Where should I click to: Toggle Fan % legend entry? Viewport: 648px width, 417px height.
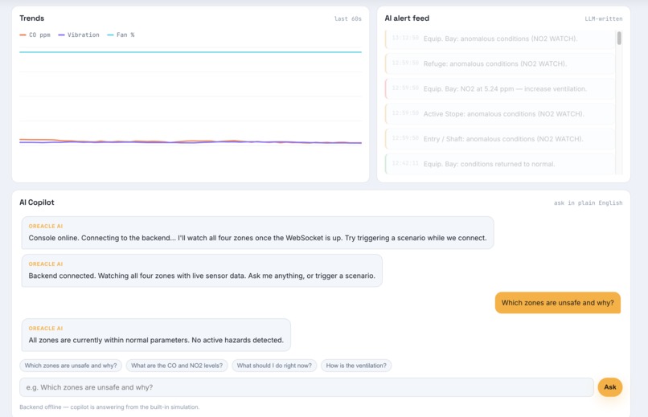tap(121, 35)
